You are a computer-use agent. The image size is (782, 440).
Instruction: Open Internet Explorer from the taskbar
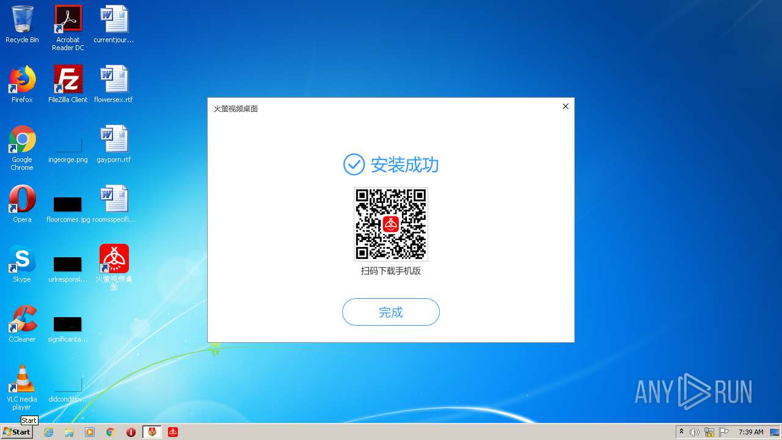[48, 432]
